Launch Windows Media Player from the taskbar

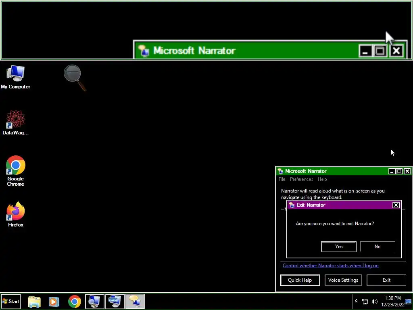coord(54,302)
